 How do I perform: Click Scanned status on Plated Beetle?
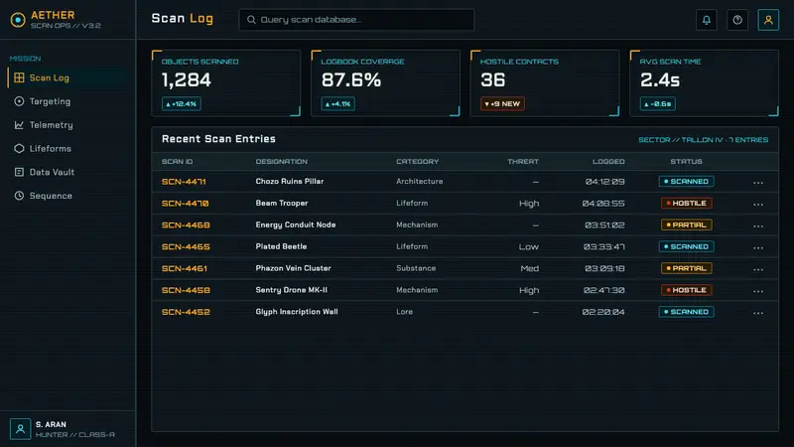point(686,246)
